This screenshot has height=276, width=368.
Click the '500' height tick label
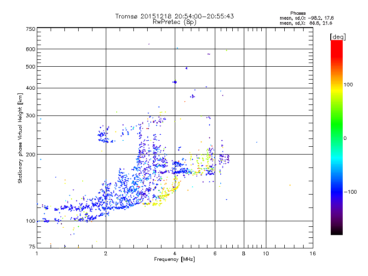pos(30,67)
